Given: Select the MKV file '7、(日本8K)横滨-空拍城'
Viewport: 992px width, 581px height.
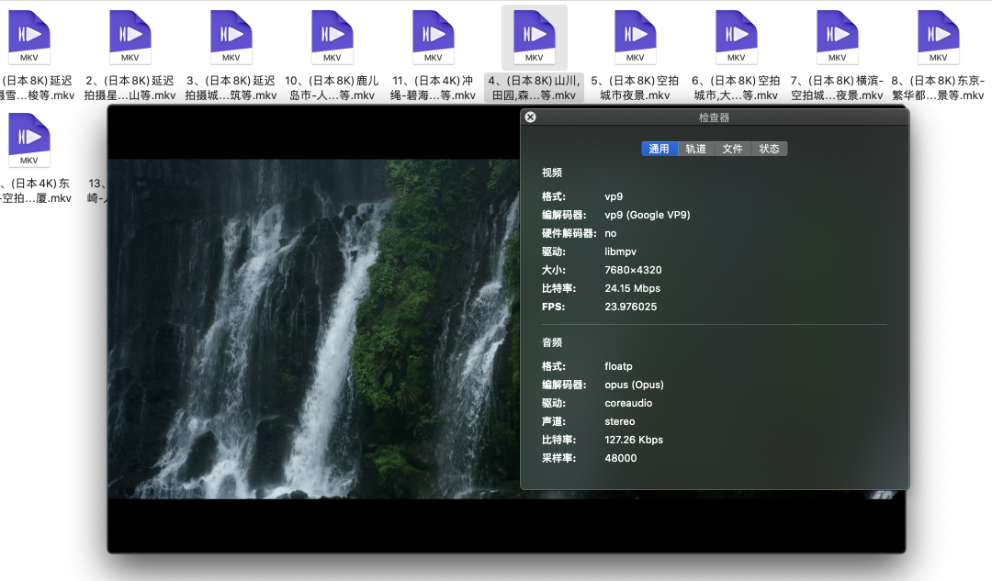Looking at the screenshot, I should click(838, 38).
